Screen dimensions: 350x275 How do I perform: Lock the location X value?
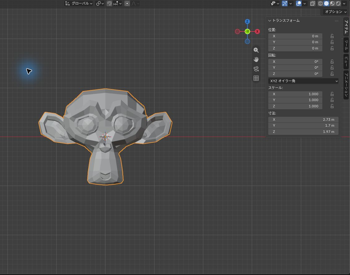332,36
